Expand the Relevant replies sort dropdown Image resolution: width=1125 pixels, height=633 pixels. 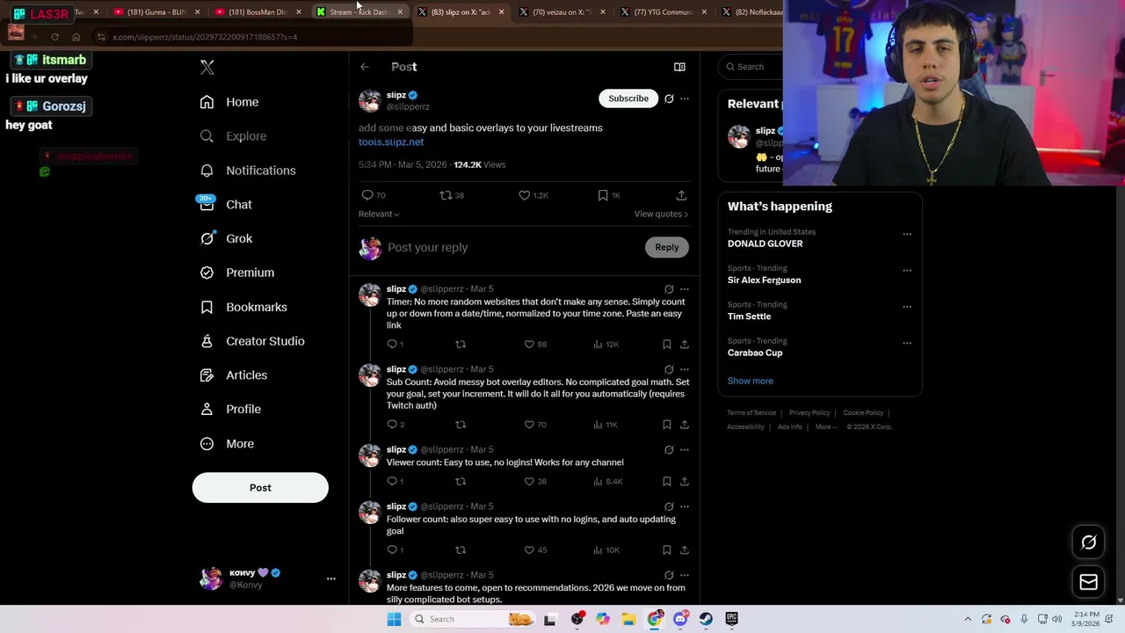tap(379, 214)
